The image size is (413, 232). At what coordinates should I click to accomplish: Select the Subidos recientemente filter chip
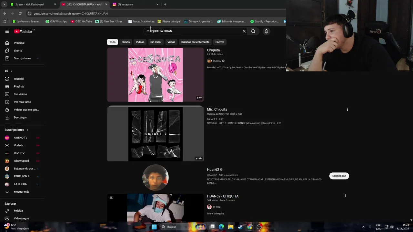(195, 42)
